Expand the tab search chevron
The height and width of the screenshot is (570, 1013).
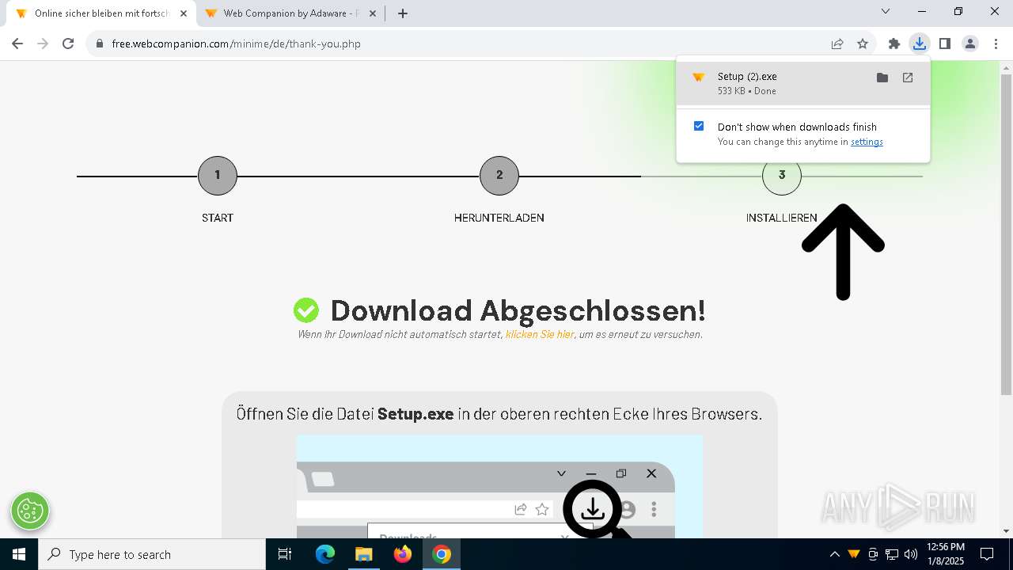click(886, 11)
